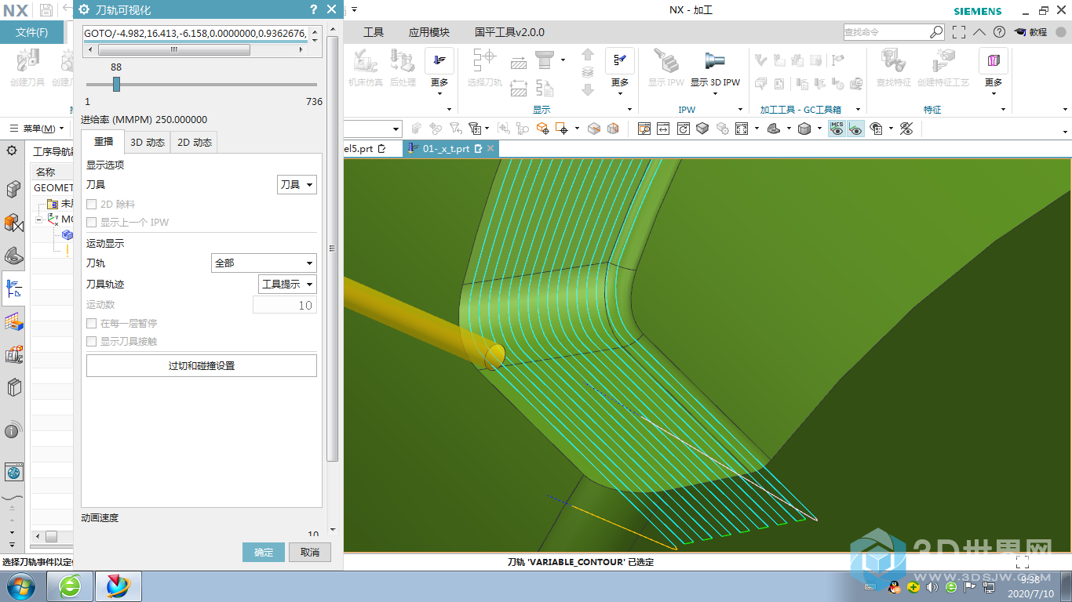The width and height of the screenshot is (1072, 602).
Task: Click the 机床仿真 icon
Action: click(365, 61)
